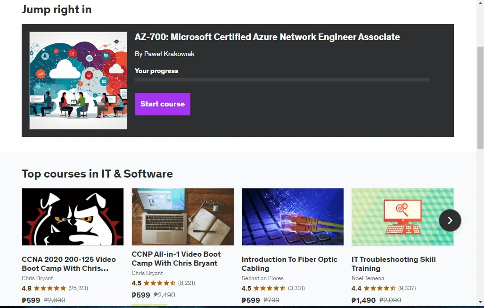Screen dimensions: 484x308
Task: Click 'Top courses in IT & Software' heading
Action: click(97, 174)
